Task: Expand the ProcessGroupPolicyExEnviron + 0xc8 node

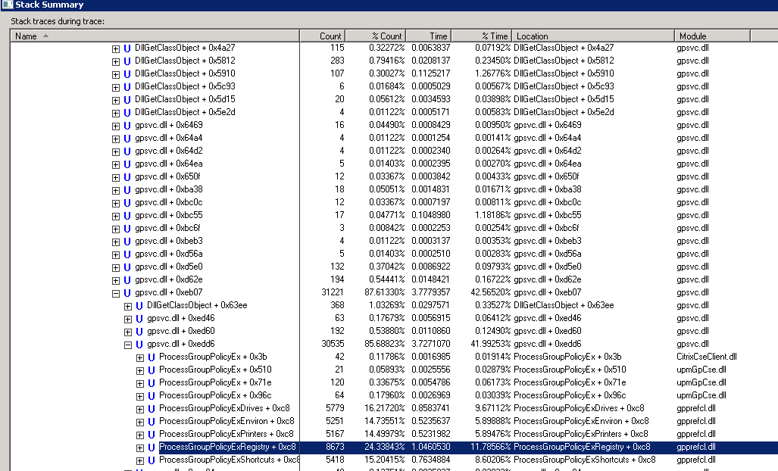Action: click(x=140, y=421)
